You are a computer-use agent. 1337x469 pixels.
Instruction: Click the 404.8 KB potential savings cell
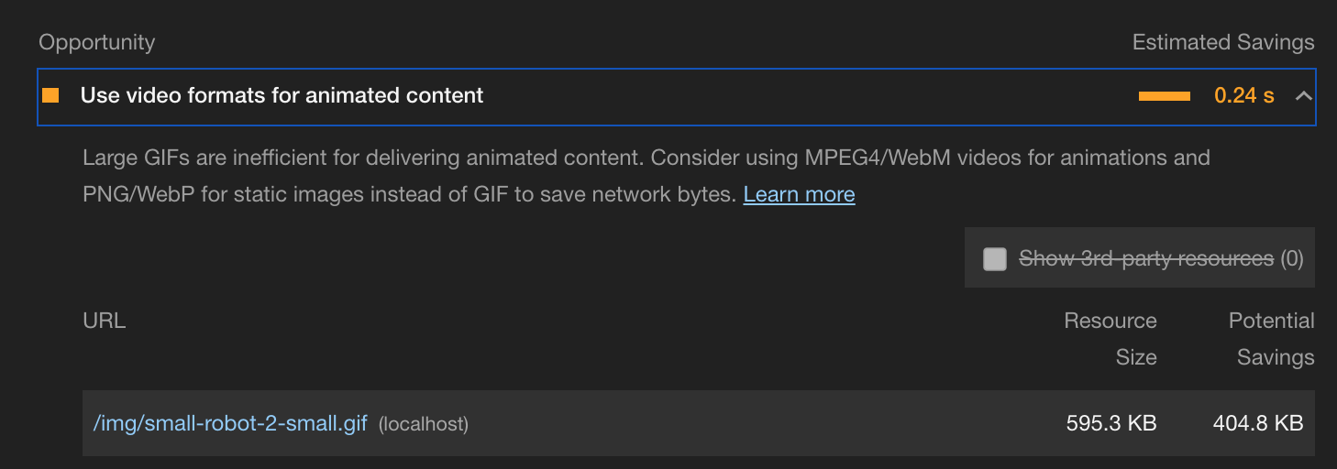point(1258,423)
